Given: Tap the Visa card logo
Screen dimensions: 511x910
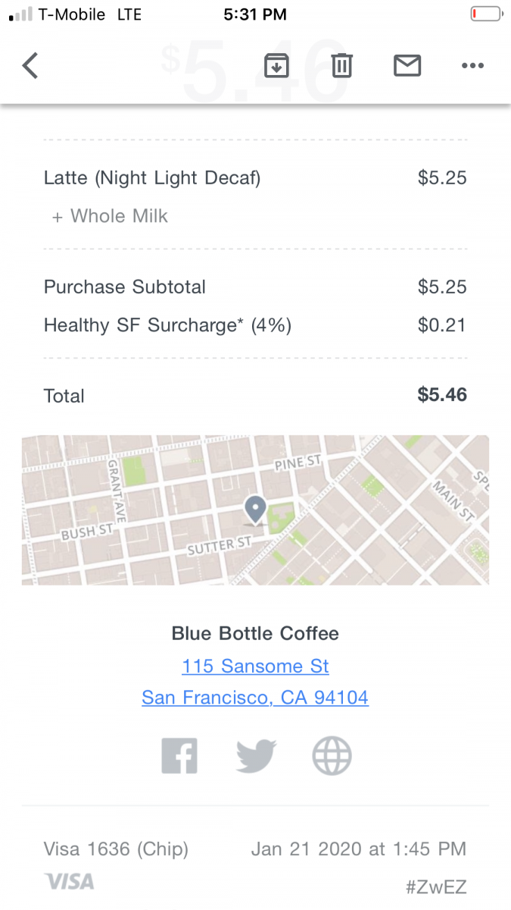Looking at the screenshot, I should click(x=69, y=881).
